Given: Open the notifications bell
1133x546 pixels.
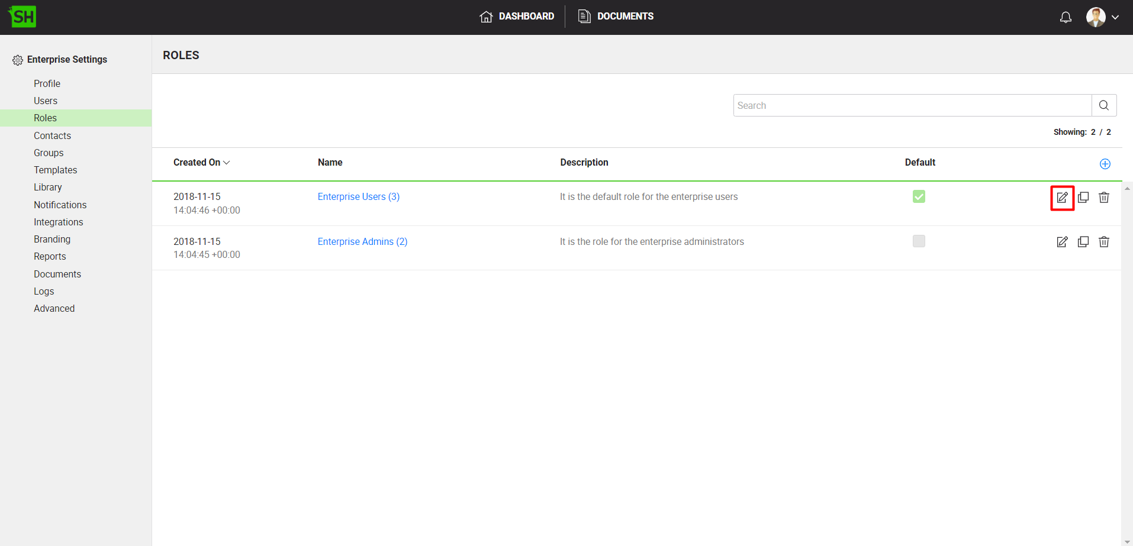Looking at the screenshot, I should point(1066,17).
